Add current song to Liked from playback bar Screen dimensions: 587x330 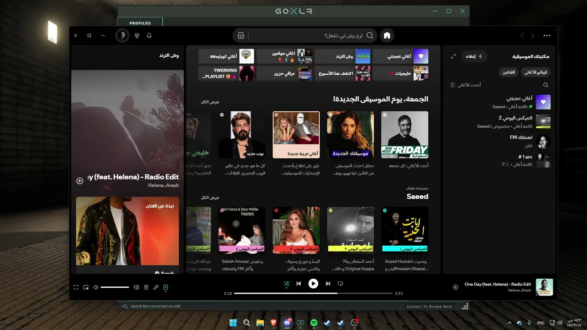coord(455,287)
